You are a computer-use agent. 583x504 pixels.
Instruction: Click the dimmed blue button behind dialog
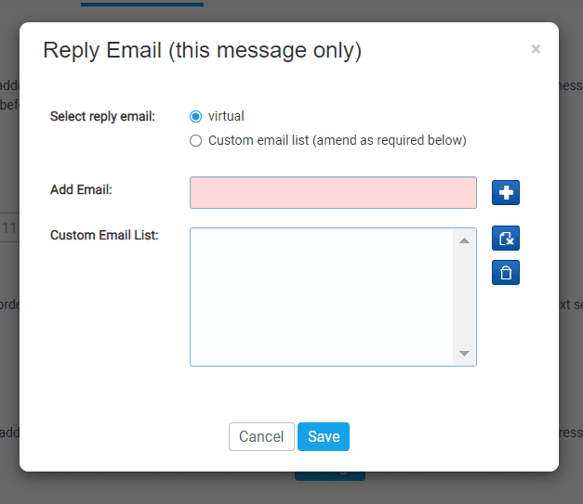click(330, 476)
